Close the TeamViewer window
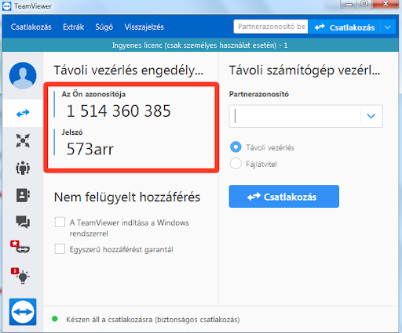This screenshot has width=402, height=333. [386, 4]
